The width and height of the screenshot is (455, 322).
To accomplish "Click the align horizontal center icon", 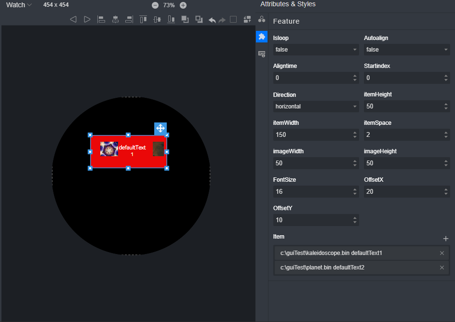I will tap(115, 19).
